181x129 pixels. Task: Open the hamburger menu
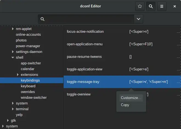(162, 6)
